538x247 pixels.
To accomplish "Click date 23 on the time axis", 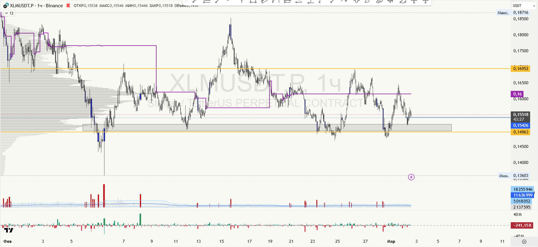I will [312, 241].
